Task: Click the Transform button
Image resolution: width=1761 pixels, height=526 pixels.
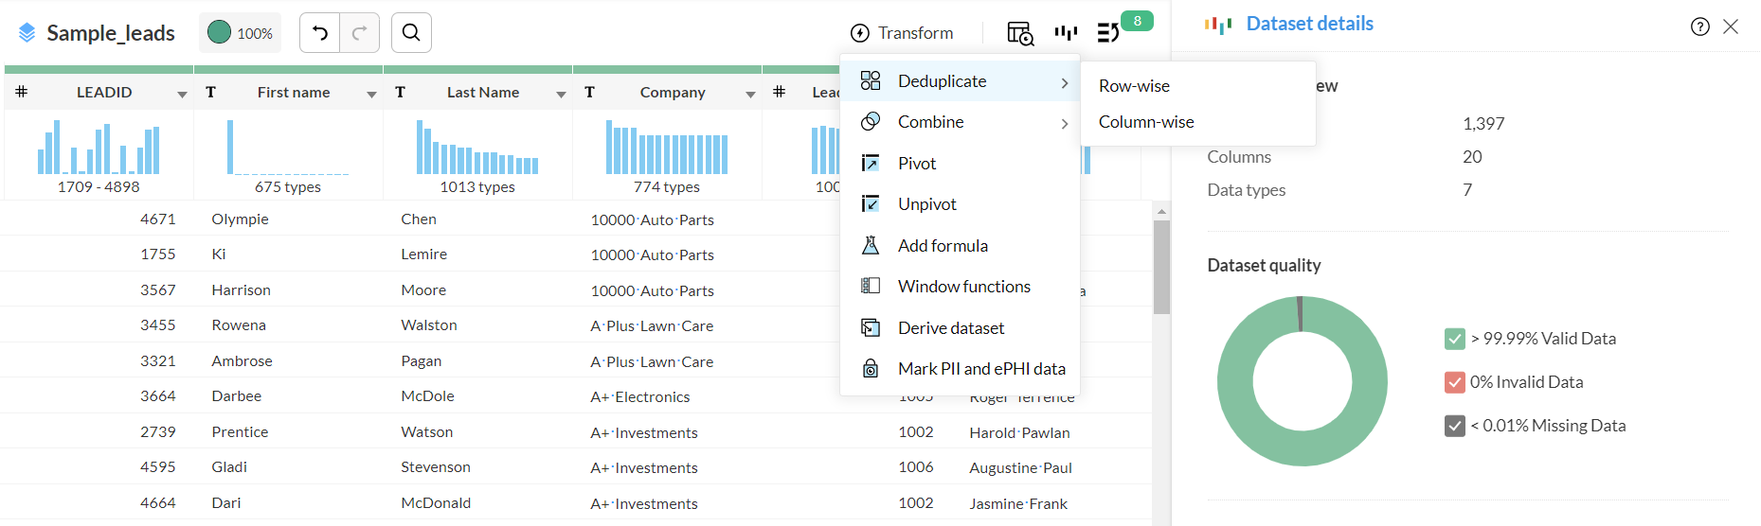Action: 902,33
